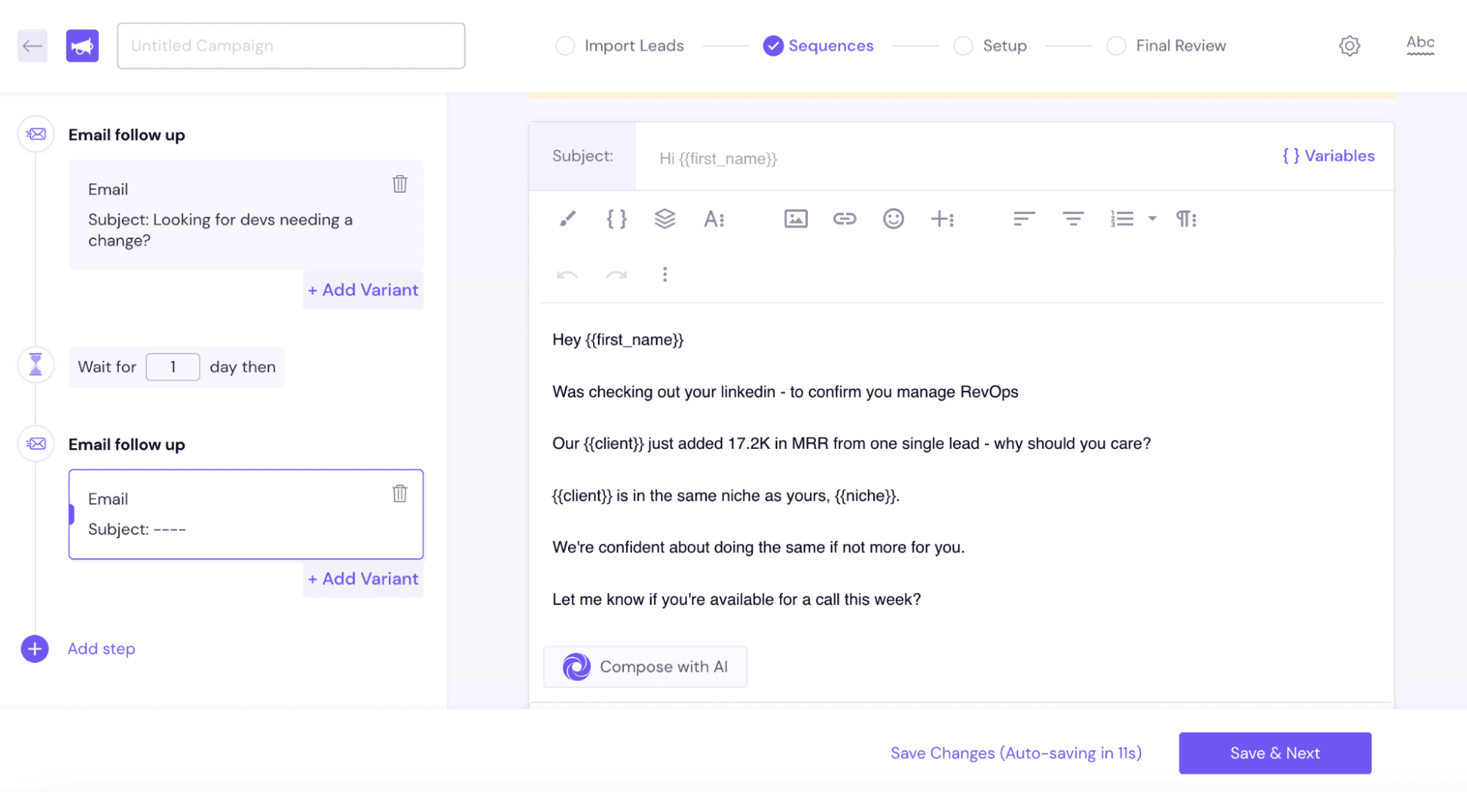The width and height of the screenshot is (1467, 792).
Task: Click Compose with AI button
Action: [x=645, y=667]
